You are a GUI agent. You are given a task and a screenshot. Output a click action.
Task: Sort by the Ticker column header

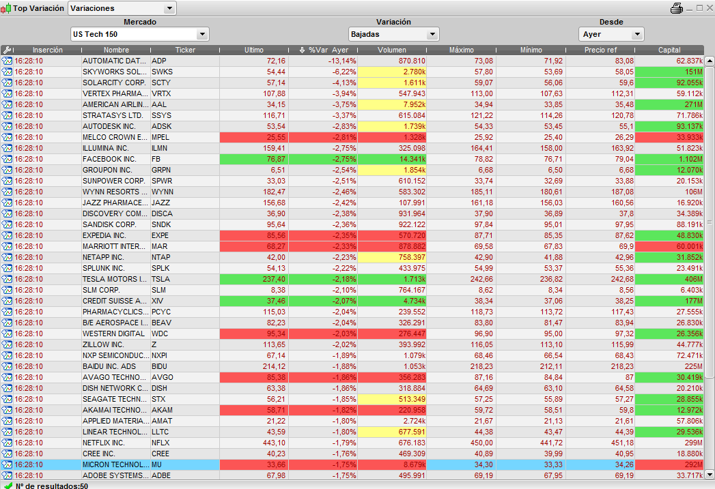tap(185, 50)
